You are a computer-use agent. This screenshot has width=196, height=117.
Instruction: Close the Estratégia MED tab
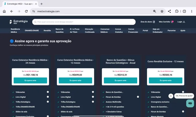(x=36, y=4)
